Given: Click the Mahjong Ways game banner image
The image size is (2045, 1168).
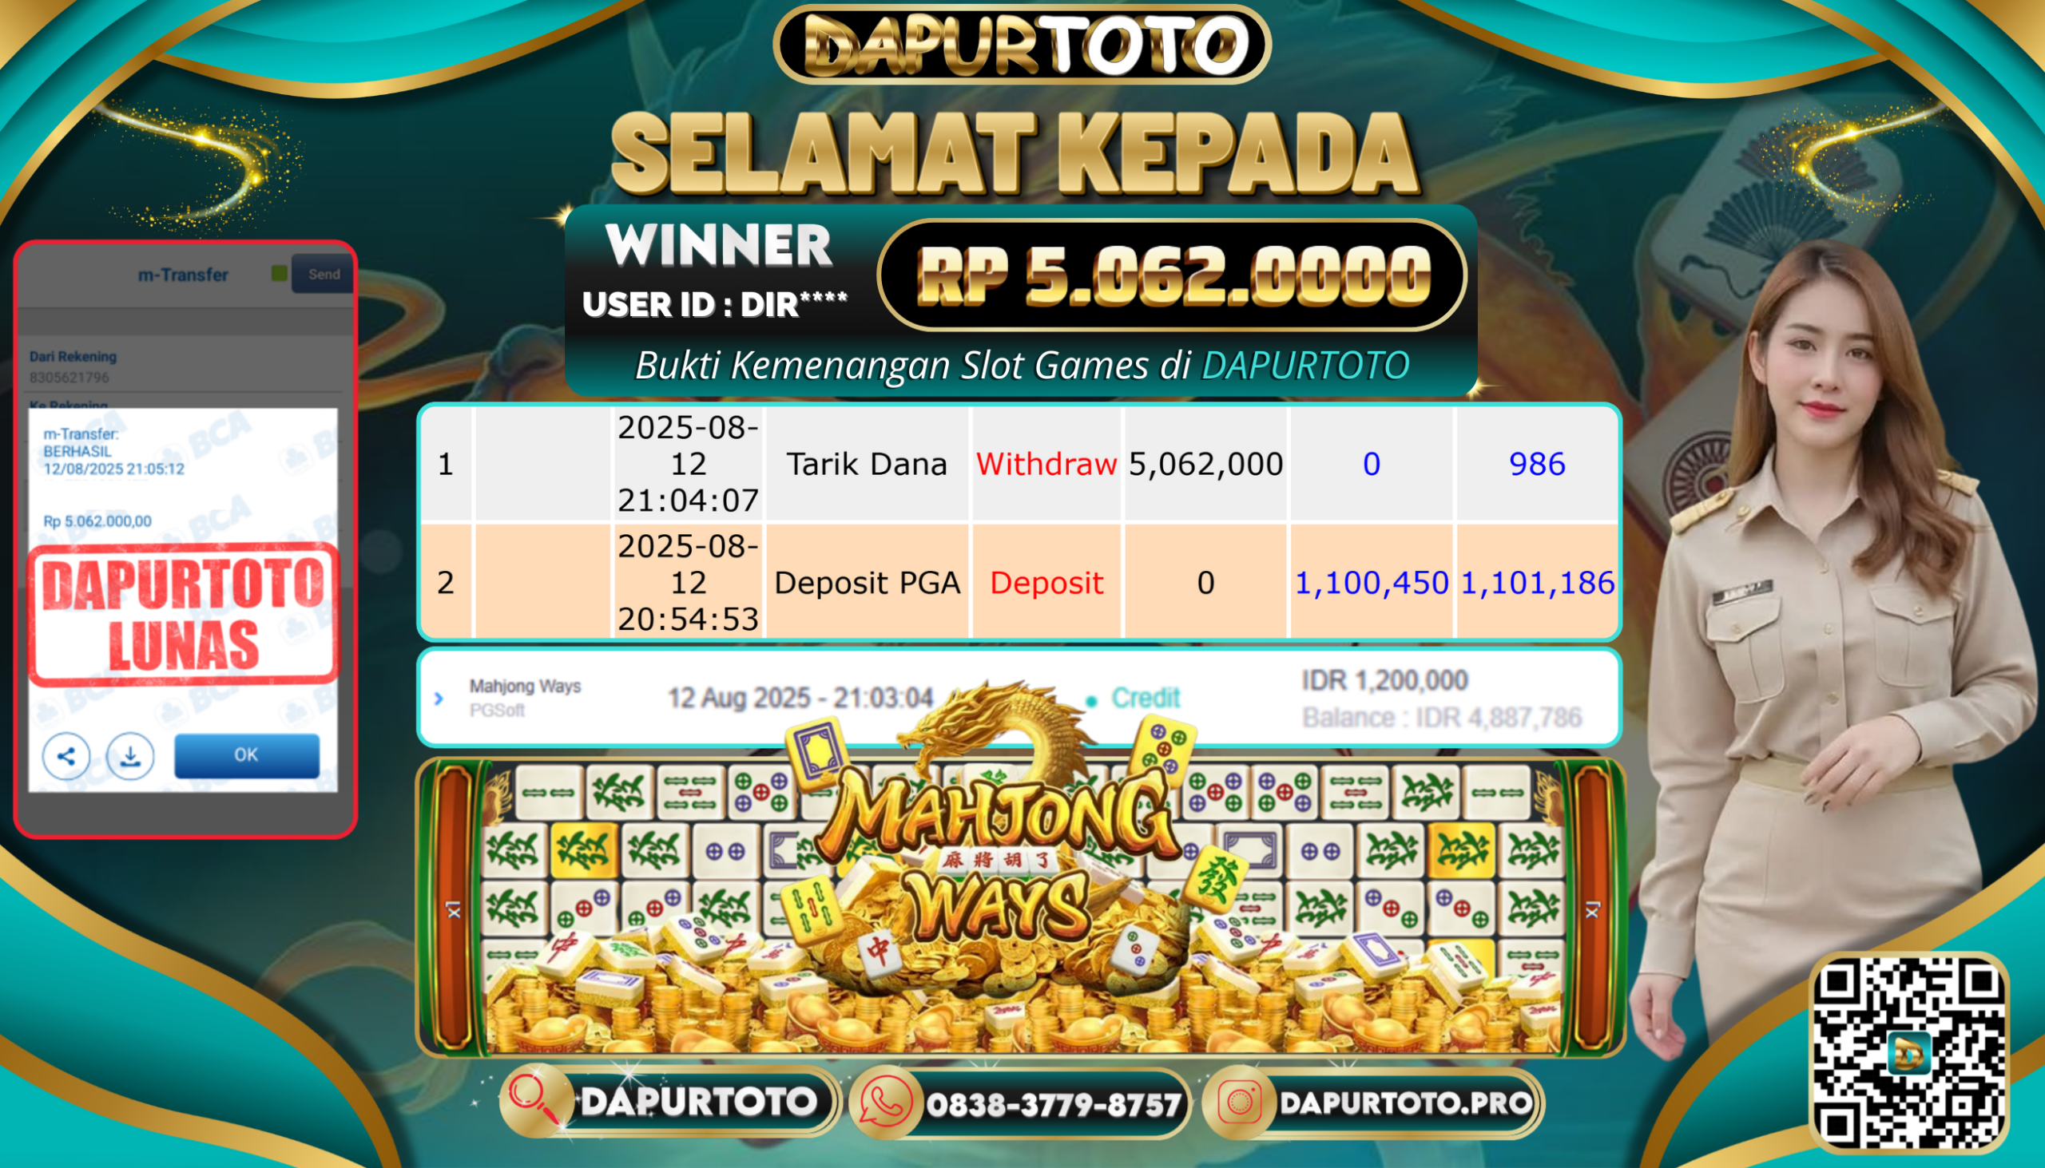Looking at the screenshot, I should [x=1020, y=905].
